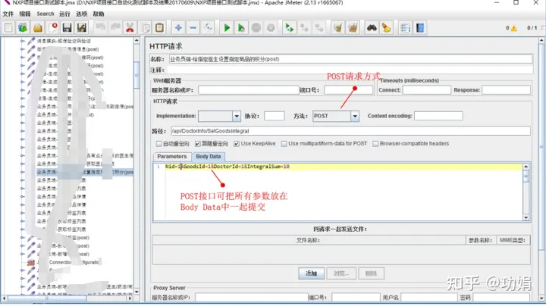Click the Toggle enable/disable icon
Viewport: 546px width, 306px height.
pyautogui.click(x=208, y=28)
